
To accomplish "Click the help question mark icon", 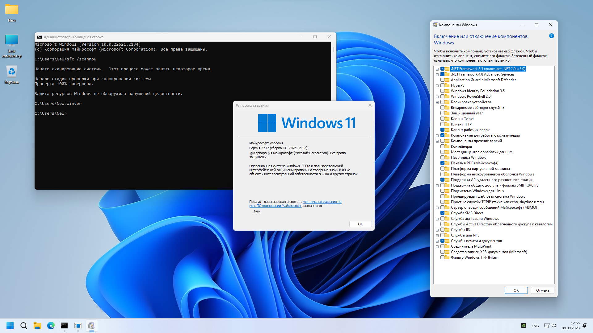I will tap(551, 36).
